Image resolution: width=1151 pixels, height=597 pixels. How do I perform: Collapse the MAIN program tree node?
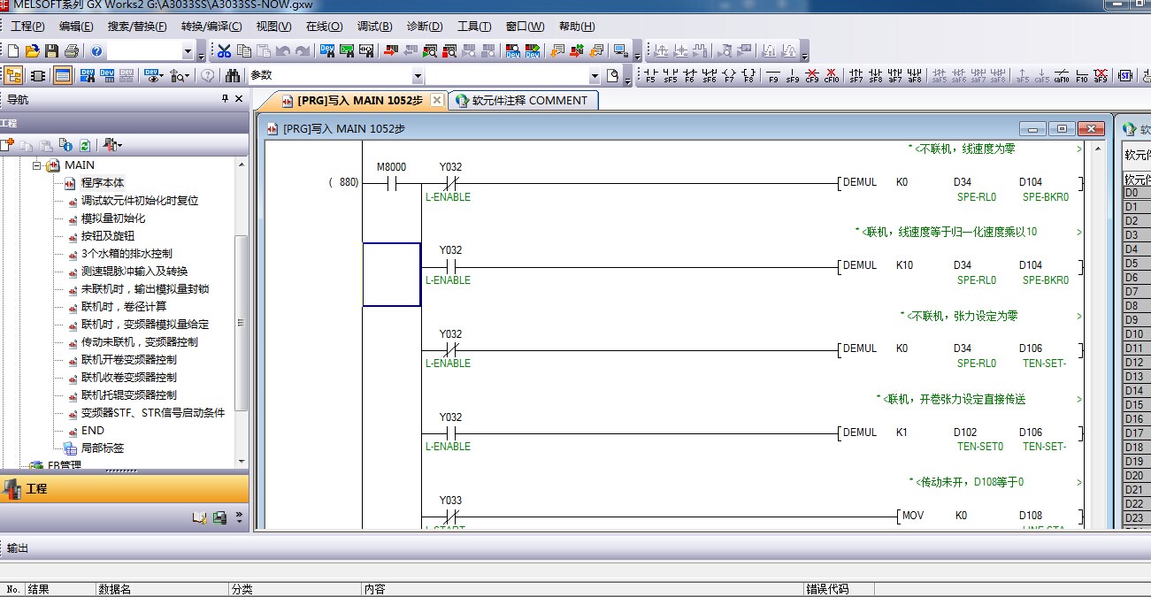pyautogui.click(x=37, y=165)
